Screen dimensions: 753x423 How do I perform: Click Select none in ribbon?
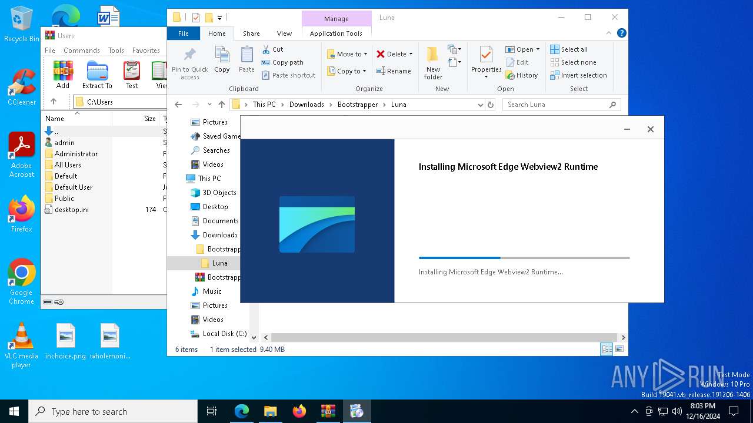(573, 62)
